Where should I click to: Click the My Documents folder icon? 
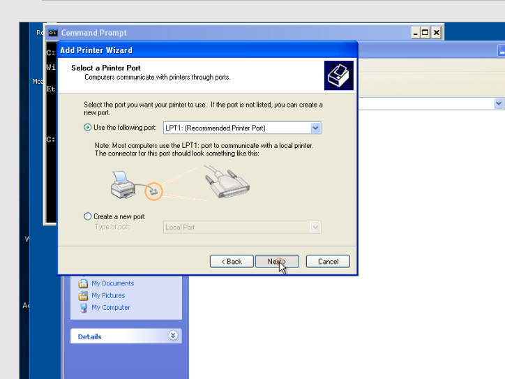coord(84,283)
